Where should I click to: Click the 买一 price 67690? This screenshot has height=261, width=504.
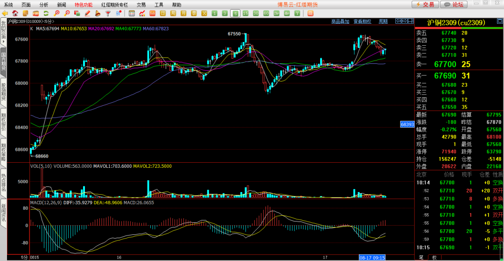(x=445, y=76)
